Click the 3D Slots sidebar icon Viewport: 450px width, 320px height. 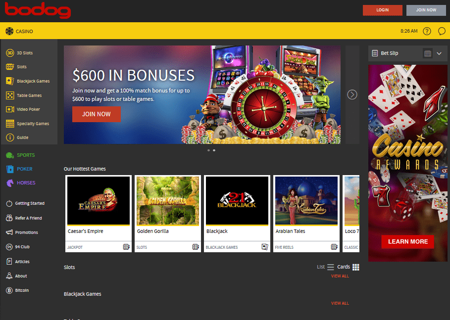[x=10, y=53]
